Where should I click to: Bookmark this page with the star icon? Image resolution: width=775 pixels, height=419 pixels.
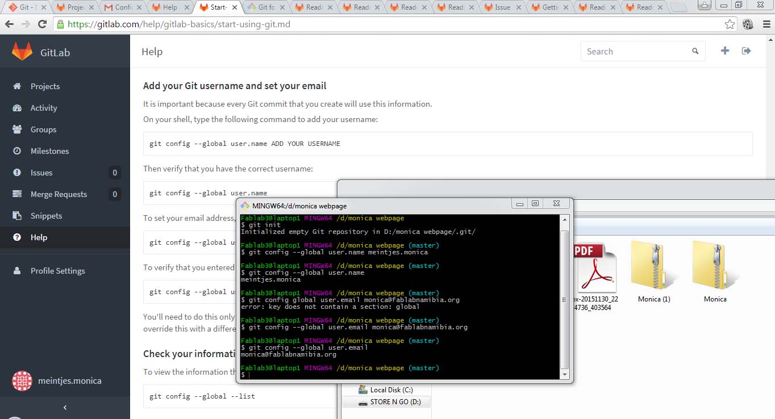click(x=730, y=24)
